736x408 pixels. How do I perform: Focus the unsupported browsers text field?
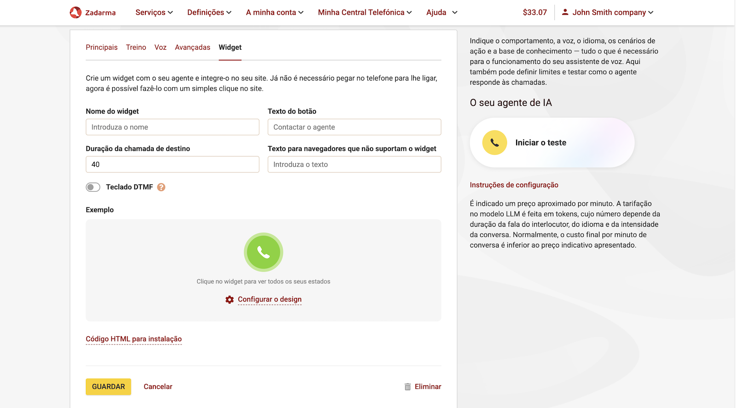[x=354, y=164]
